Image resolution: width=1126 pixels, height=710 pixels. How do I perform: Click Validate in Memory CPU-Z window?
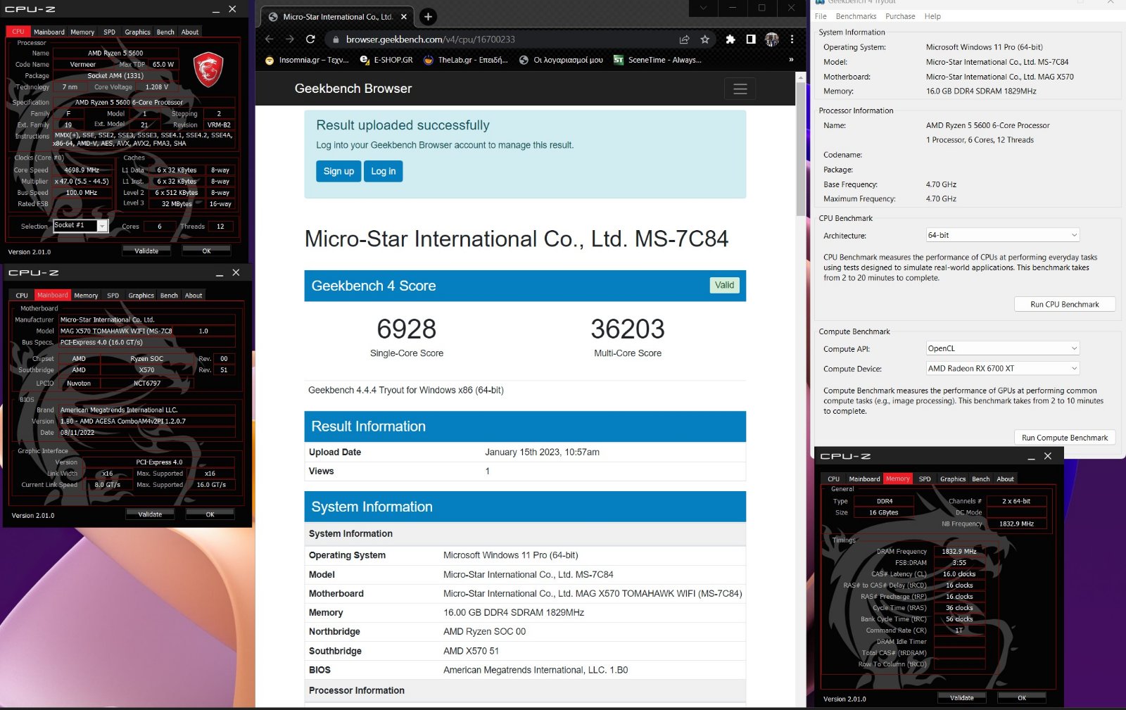click(x=962, y=698)
